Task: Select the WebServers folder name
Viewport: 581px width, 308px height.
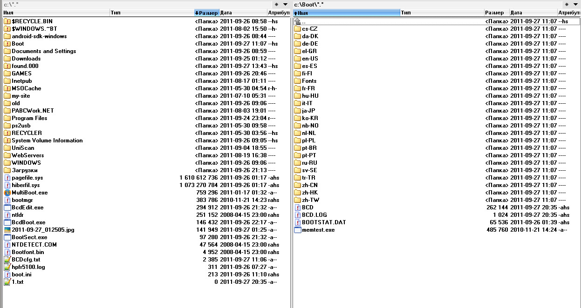Action: tap(28, 155)
